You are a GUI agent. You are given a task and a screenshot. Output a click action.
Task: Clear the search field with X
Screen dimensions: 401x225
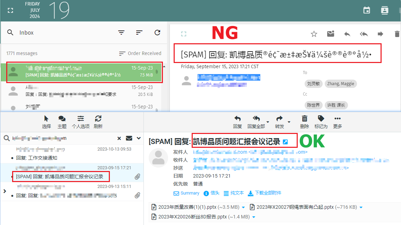coord(119,138)
